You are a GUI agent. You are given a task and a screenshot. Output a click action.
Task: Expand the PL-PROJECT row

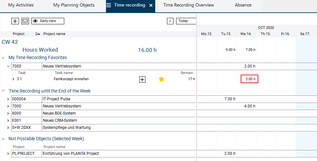pyautogui.click(x=8, y=154)
